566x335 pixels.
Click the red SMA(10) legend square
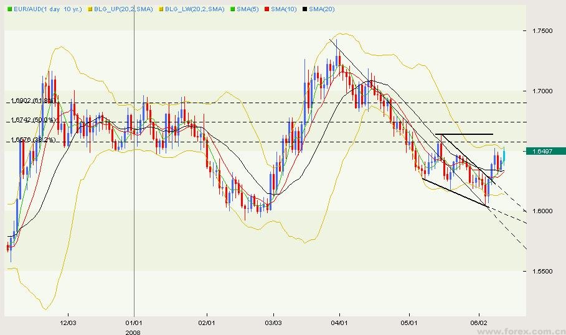pyautogui.click(x=266, y=9)
